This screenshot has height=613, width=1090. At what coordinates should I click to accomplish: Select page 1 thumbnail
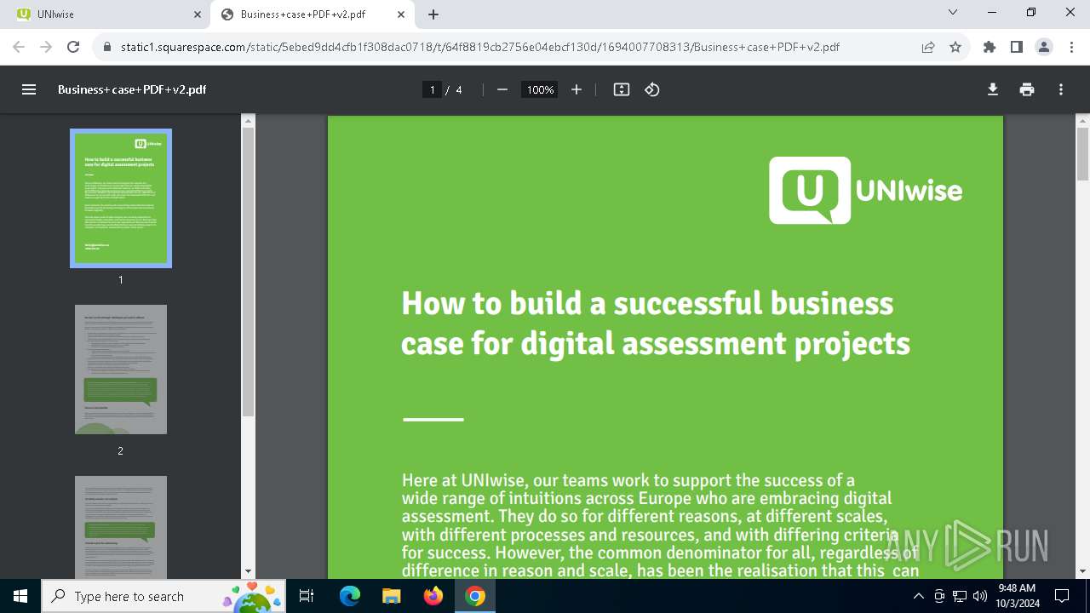click(121, 198)
